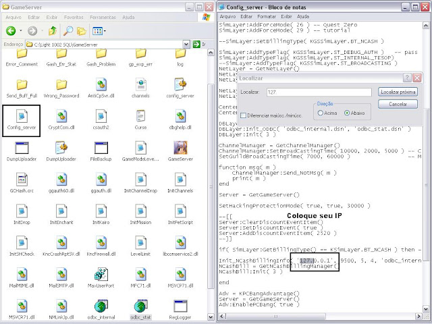Screen dimensions: 432x324
Task: Select the odbc_internal DSN file
Action: click(x=101, y=310)
